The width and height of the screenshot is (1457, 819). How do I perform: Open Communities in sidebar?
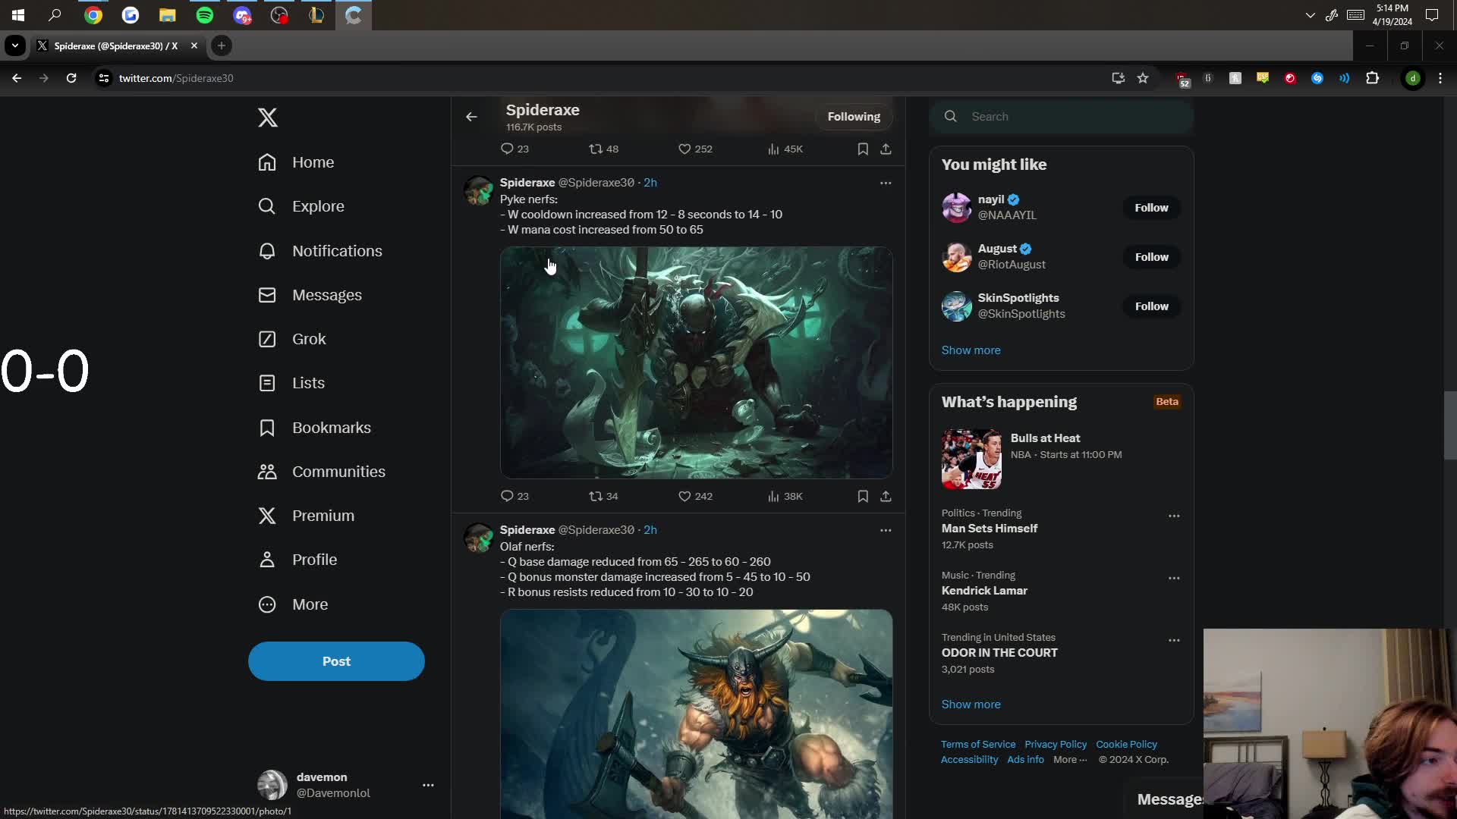tap(322, 472)
